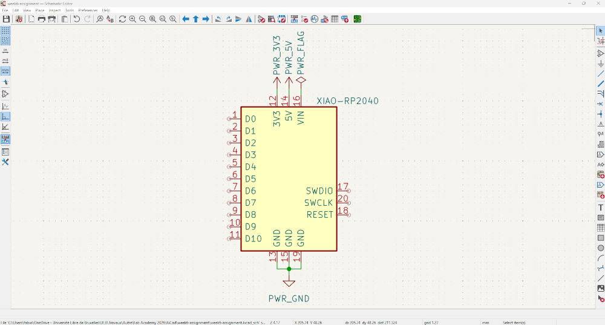Open the Symbol Editor
This screenshot has width=605, height=325.
click(261, 19)
